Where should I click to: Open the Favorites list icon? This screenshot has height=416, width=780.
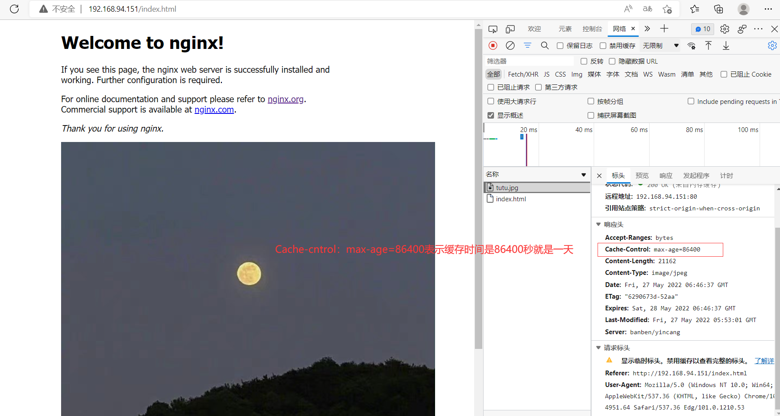tap(695, 9)
